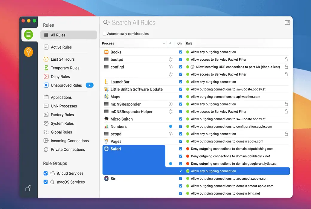Select the Maps app icon
This screenshot has height=209, width=311.
point(106,97)
